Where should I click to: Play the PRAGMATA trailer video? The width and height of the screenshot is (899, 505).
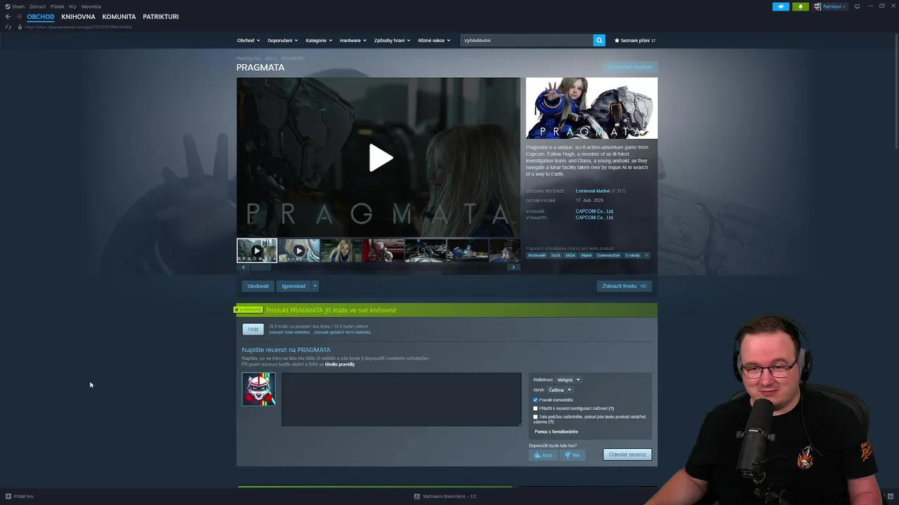(x=381, y=158)
